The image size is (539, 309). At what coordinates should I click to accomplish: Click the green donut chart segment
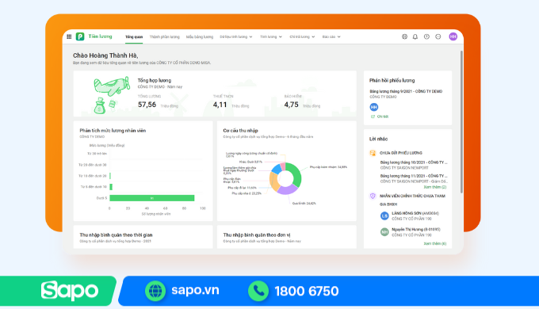[296, 174]
